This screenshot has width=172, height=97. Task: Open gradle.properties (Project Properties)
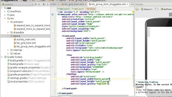(29, 74)
